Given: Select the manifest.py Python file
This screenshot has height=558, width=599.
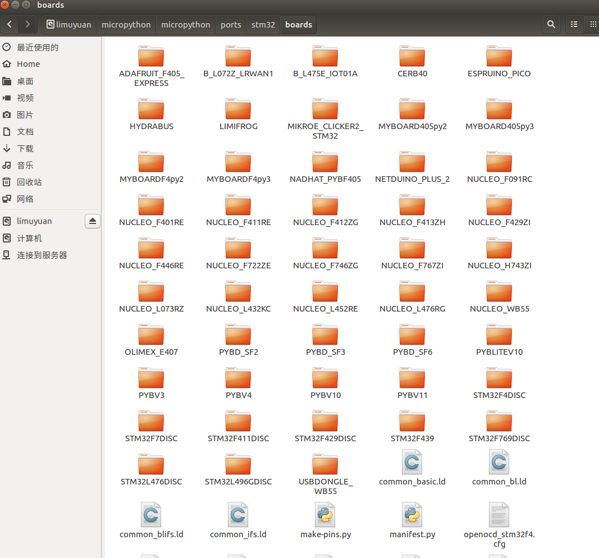Looking at the screenshot, I should coord(412,520).
